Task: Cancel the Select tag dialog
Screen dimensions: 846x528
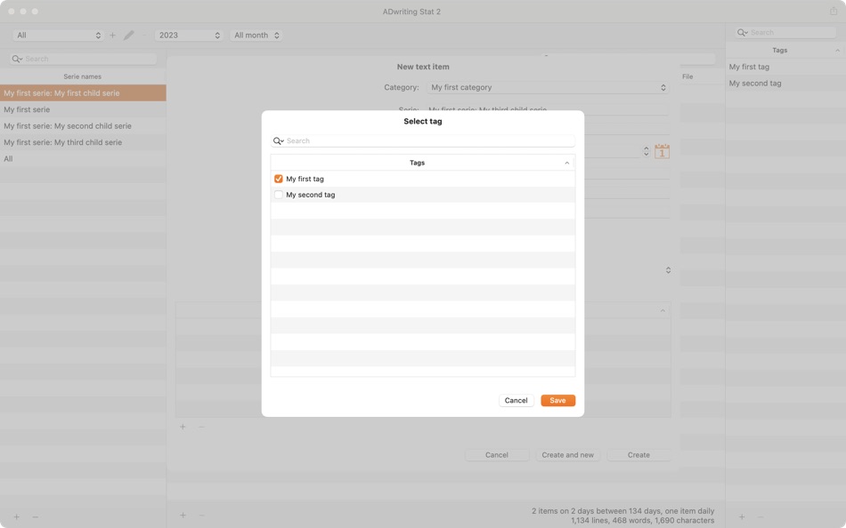Action: click(516, 400)
